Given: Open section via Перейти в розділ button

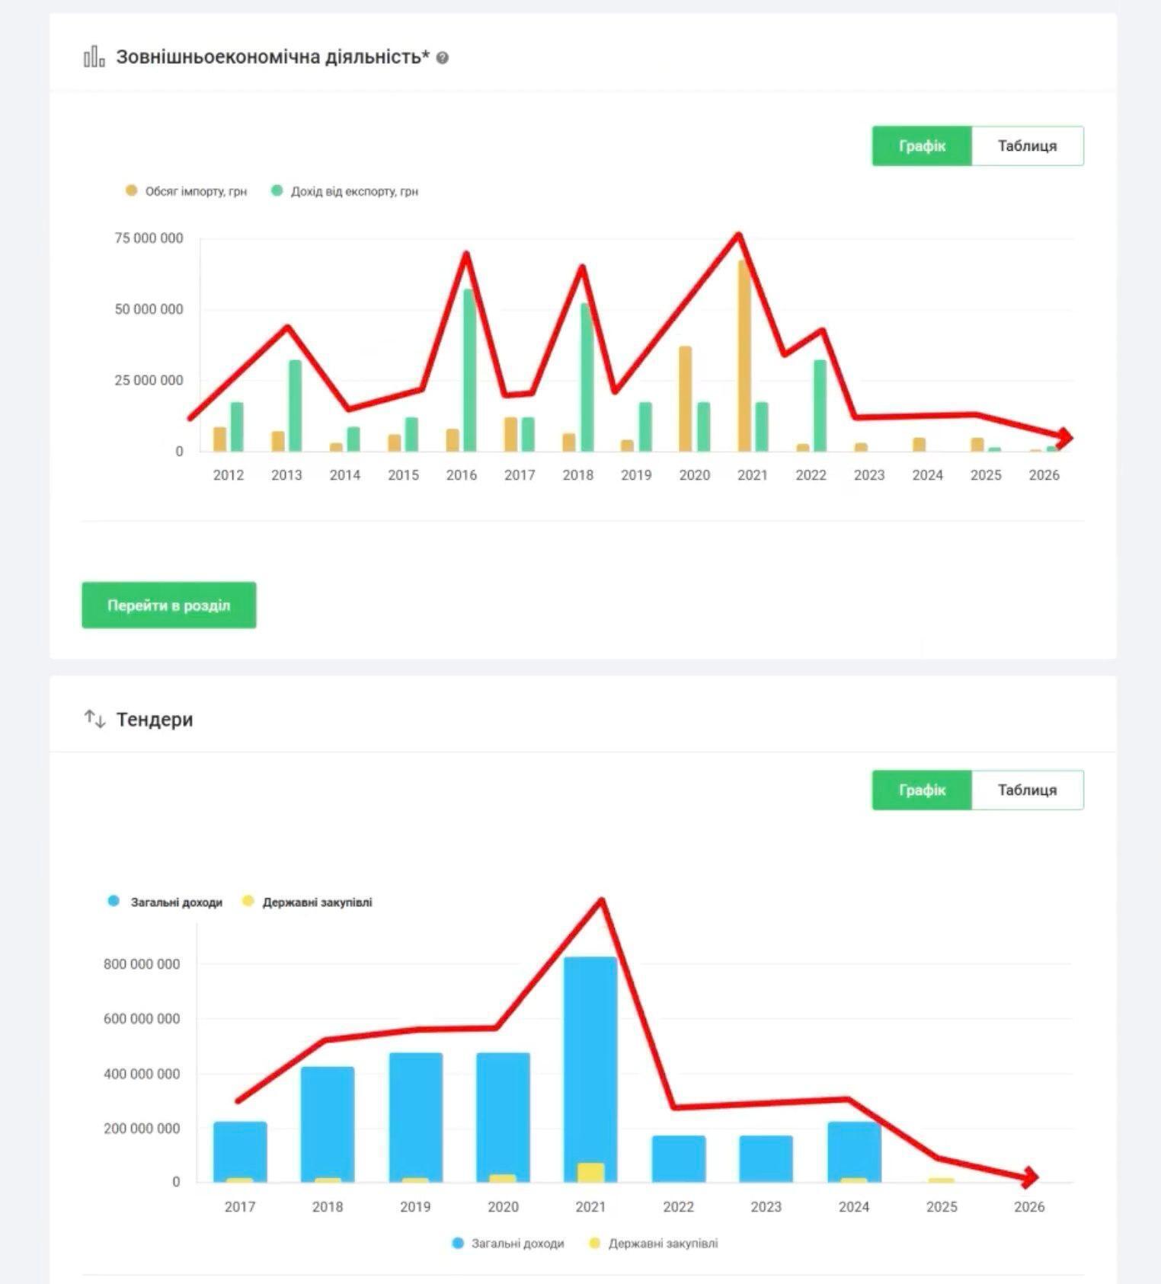Looking at the screenshot, I should [169, 605].
